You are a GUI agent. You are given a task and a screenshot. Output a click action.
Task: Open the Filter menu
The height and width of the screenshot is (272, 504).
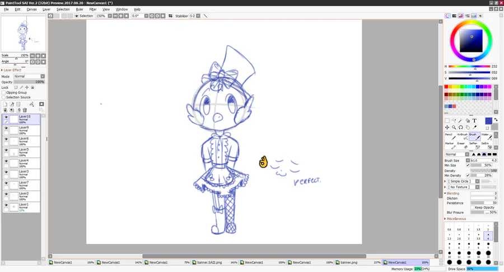(x=92, y=9)
